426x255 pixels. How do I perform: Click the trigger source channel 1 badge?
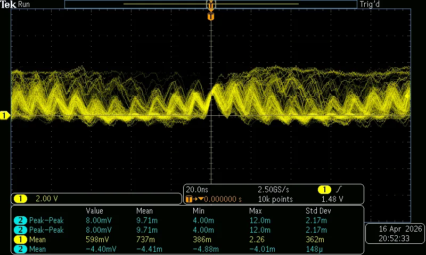coord(324,190)
